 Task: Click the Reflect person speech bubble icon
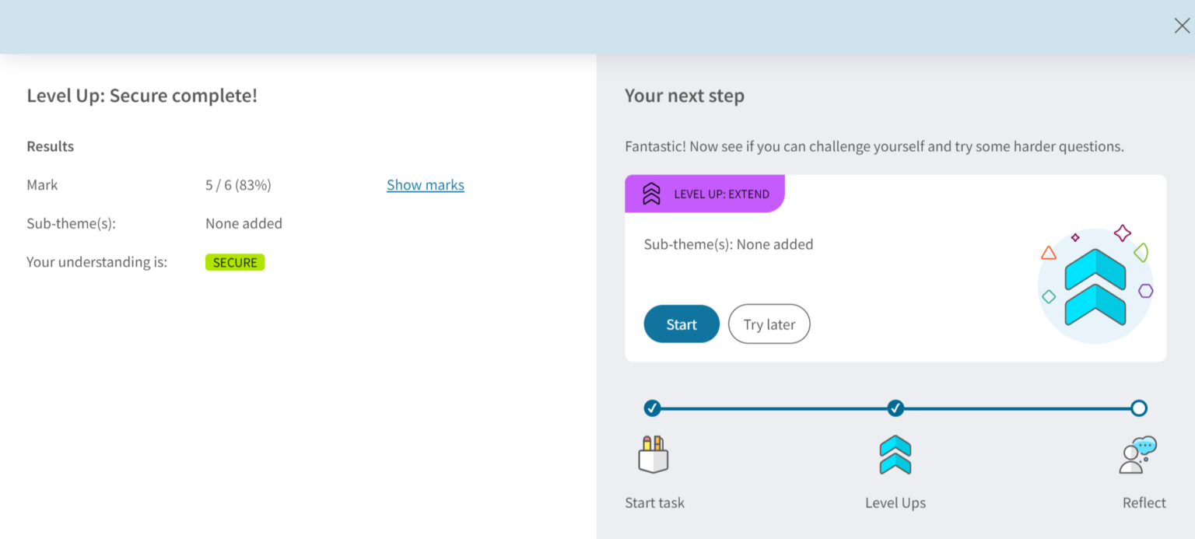coord(1138,455)
